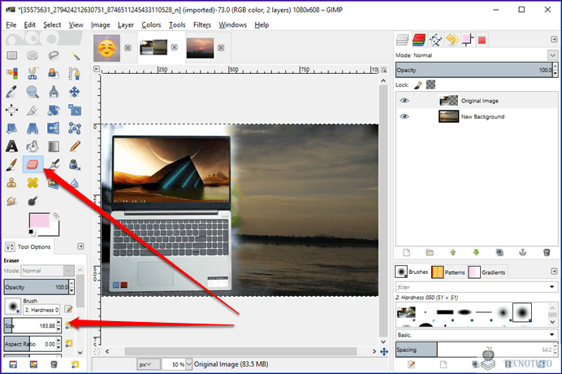The image size is (562, 374).
Task: Open Basic brush tag dropdown
Action: coord(552,334)
